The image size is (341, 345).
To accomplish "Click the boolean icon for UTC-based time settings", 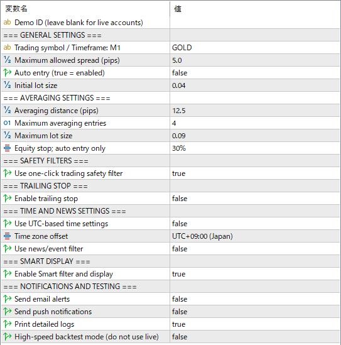I will click(x=8, y=223).
